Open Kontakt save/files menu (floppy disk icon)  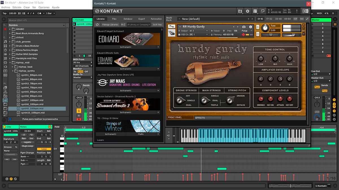tap(240, 11)
